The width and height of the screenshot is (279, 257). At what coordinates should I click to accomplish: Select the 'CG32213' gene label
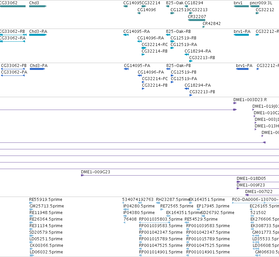pyautogui.click(x=198, y=10)
